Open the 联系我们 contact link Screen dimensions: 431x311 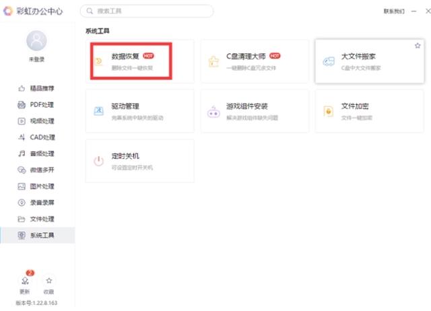[x=394, y=11]
